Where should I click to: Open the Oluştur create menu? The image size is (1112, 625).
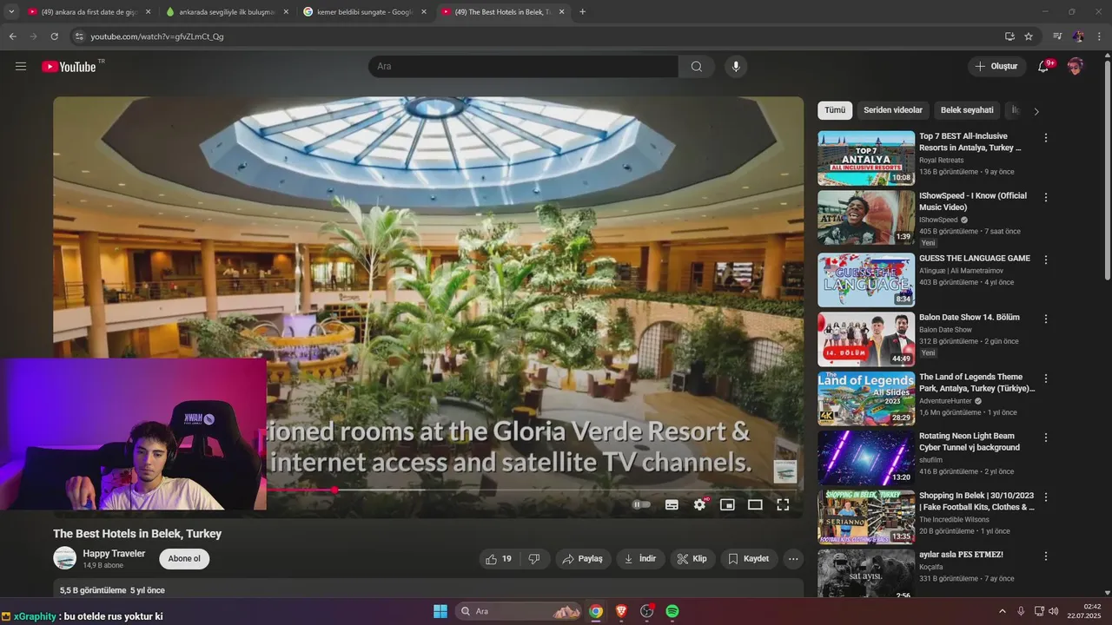point(996,67)
